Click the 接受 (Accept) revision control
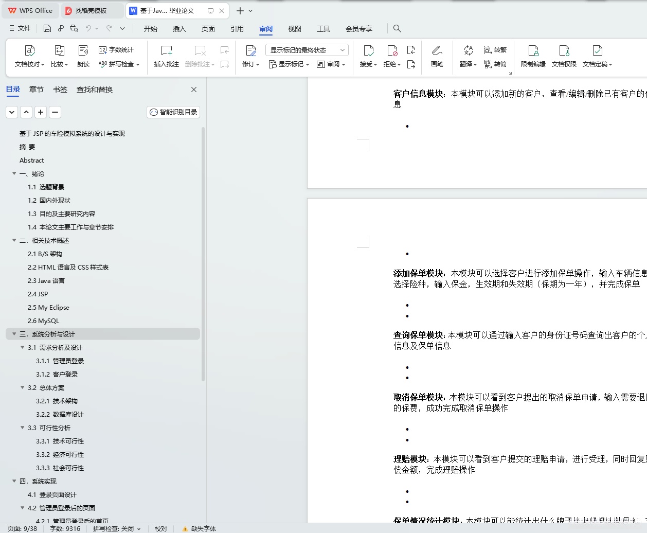Viewport: 647px width, 533px height. pyautogui.click(x=368, y=55)
